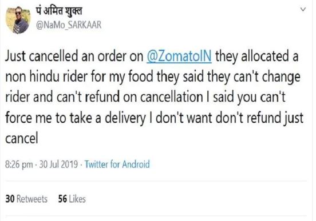316x221 pixels.
Task: Click the line starting 'force me to take'
Action: [x=154, y=118]
